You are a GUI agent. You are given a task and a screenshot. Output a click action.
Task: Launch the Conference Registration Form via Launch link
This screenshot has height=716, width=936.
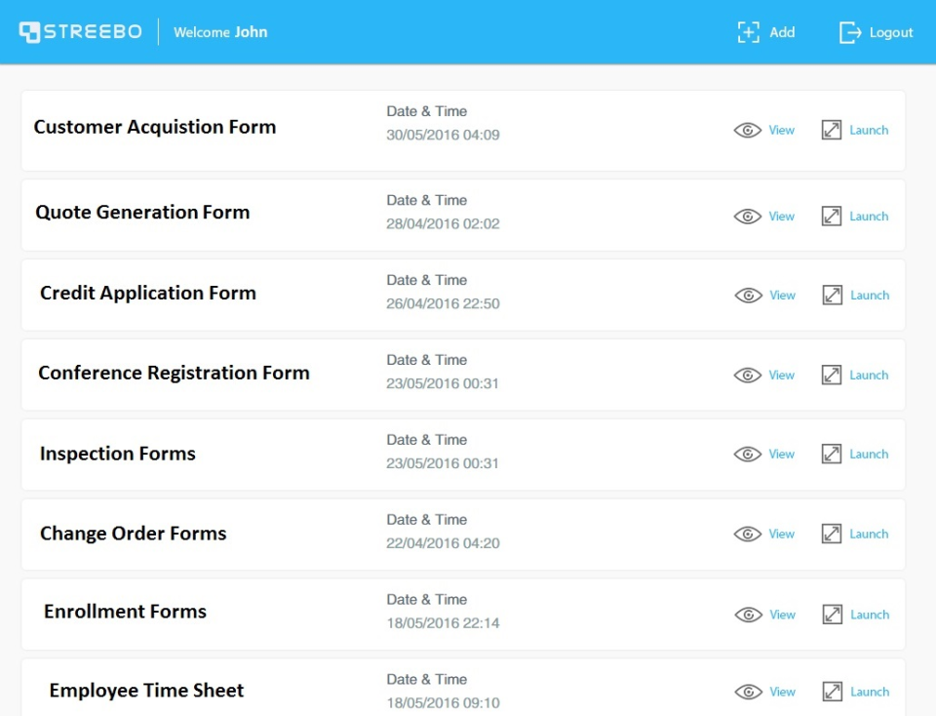click(869, 375)
